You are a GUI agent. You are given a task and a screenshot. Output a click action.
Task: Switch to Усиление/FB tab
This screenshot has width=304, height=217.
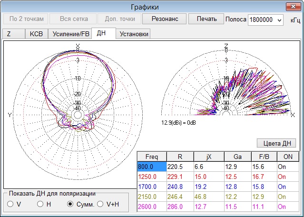(69, 34)
